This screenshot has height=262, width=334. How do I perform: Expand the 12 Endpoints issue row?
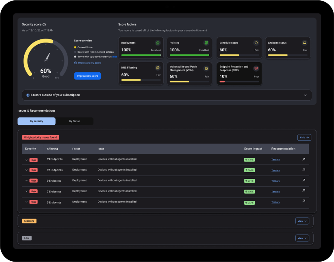click(x=27, y=170)
